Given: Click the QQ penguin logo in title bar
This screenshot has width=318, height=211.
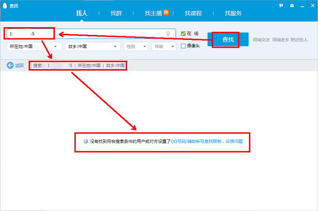Looking at the screenshot, I should [x=5, y=5].
